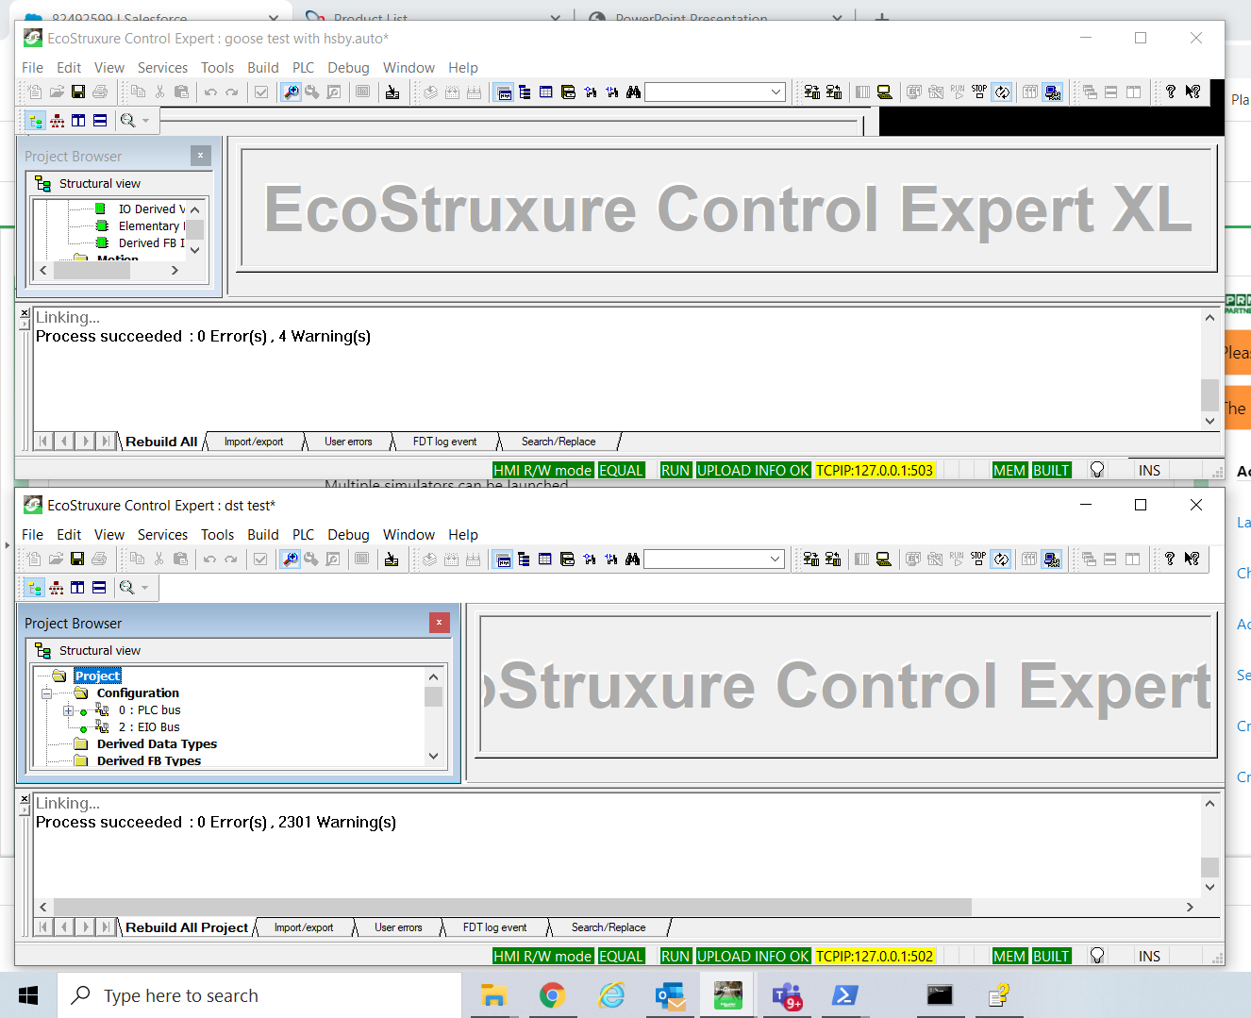Click first-tab arrow in goose test output tabs
The width and height of the screenshot is (1251, 1018).
43,442
